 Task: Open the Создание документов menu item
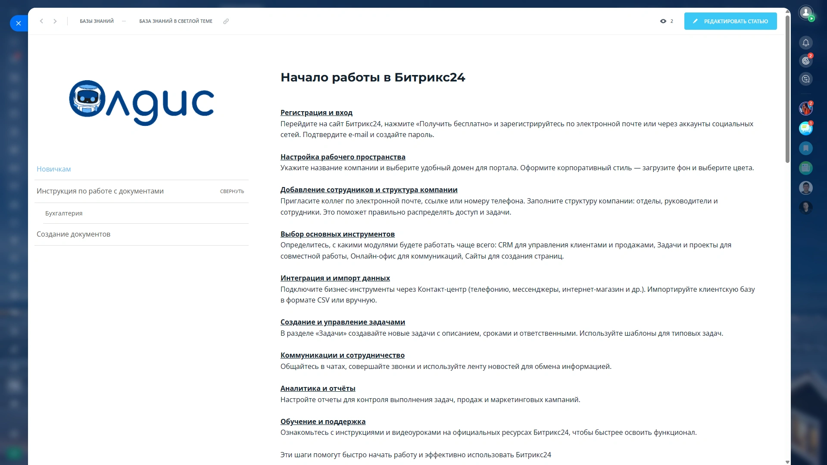tap(73, 234)
